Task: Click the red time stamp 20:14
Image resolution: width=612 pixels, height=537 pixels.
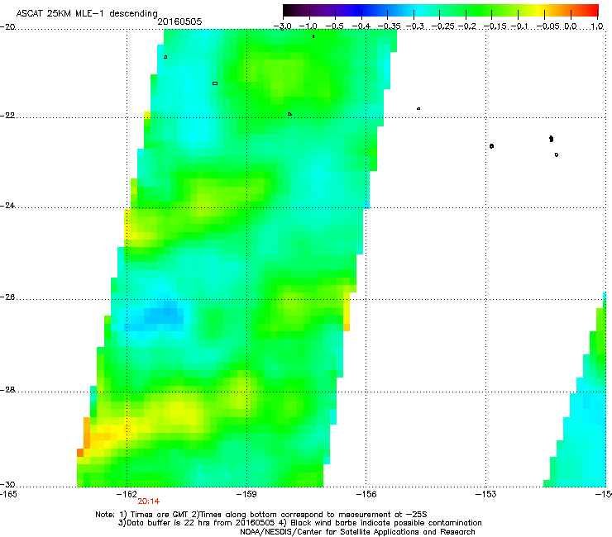Action: pyautogui.click(x=148, y=501)
